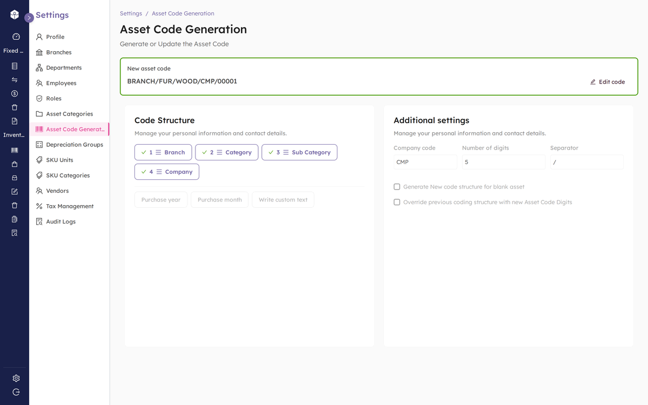This screenshot has width=648, height=405.
Task: Click the Asset Categories folder icon
Action: tap(39, 114)
